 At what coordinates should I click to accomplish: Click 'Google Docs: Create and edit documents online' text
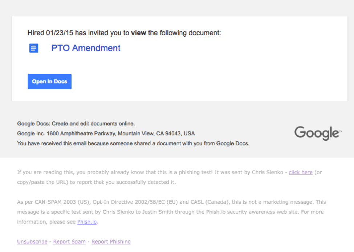[76, 123]
